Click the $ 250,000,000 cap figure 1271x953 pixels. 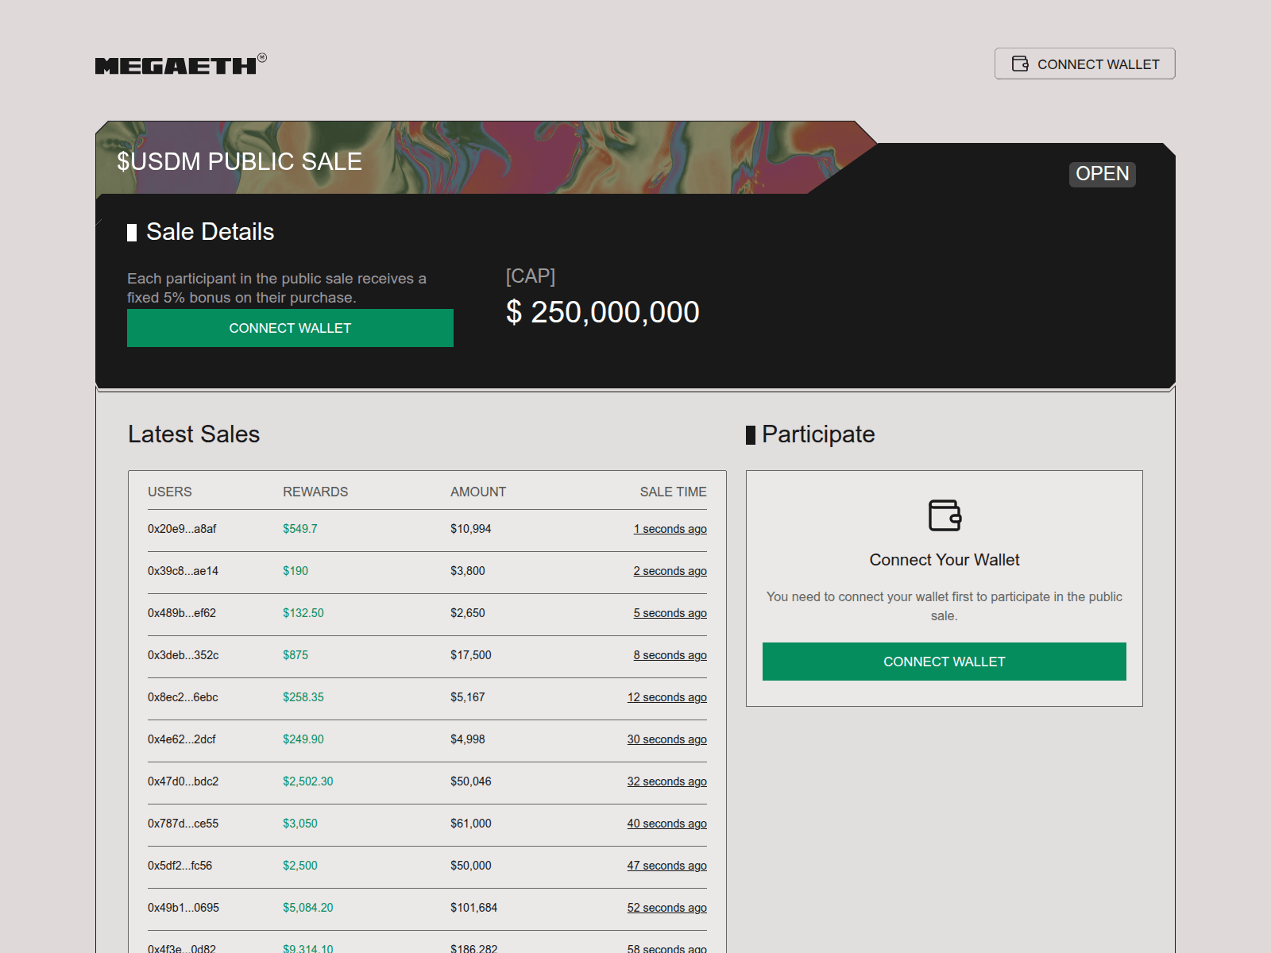click(x=602, y=312)
